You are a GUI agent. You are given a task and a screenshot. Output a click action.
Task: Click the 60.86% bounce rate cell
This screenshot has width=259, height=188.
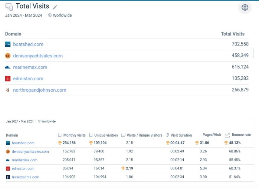235,151
